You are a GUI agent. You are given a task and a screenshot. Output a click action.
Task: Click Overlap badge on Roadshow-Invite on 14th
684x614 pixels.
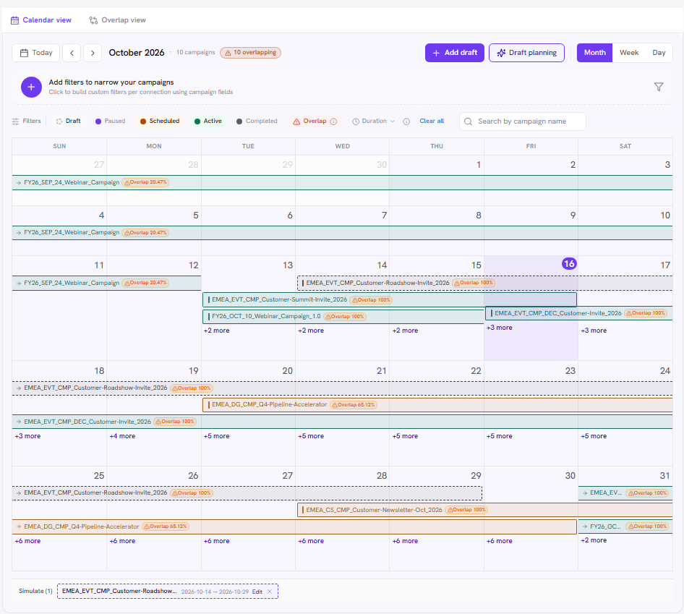pyautogui.click(x=474, y=283)
